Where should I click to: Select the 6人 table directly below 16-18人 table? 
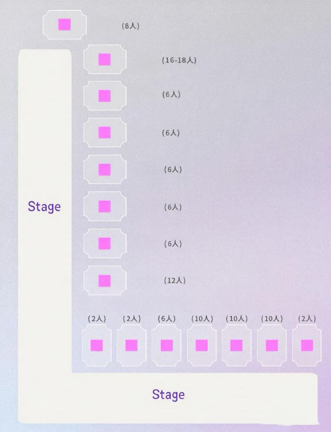(105, 96)
